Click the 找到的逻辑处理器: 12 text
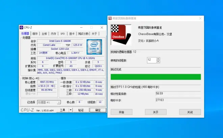Image resolution: width=223 pixels, height=138 pixels. pos(123,52)
